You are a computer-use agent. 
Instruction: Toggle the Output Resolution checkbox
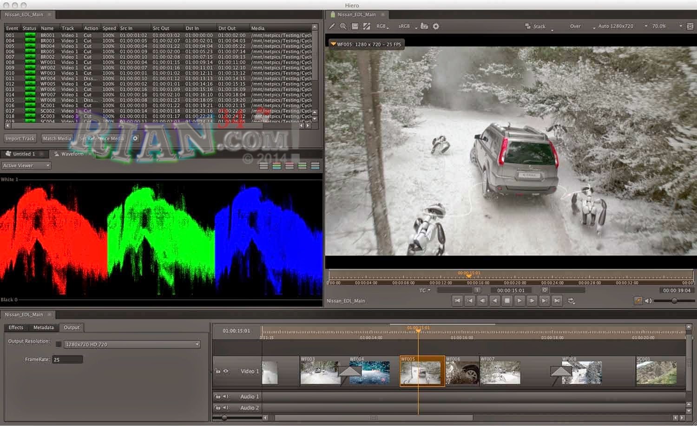59,344
